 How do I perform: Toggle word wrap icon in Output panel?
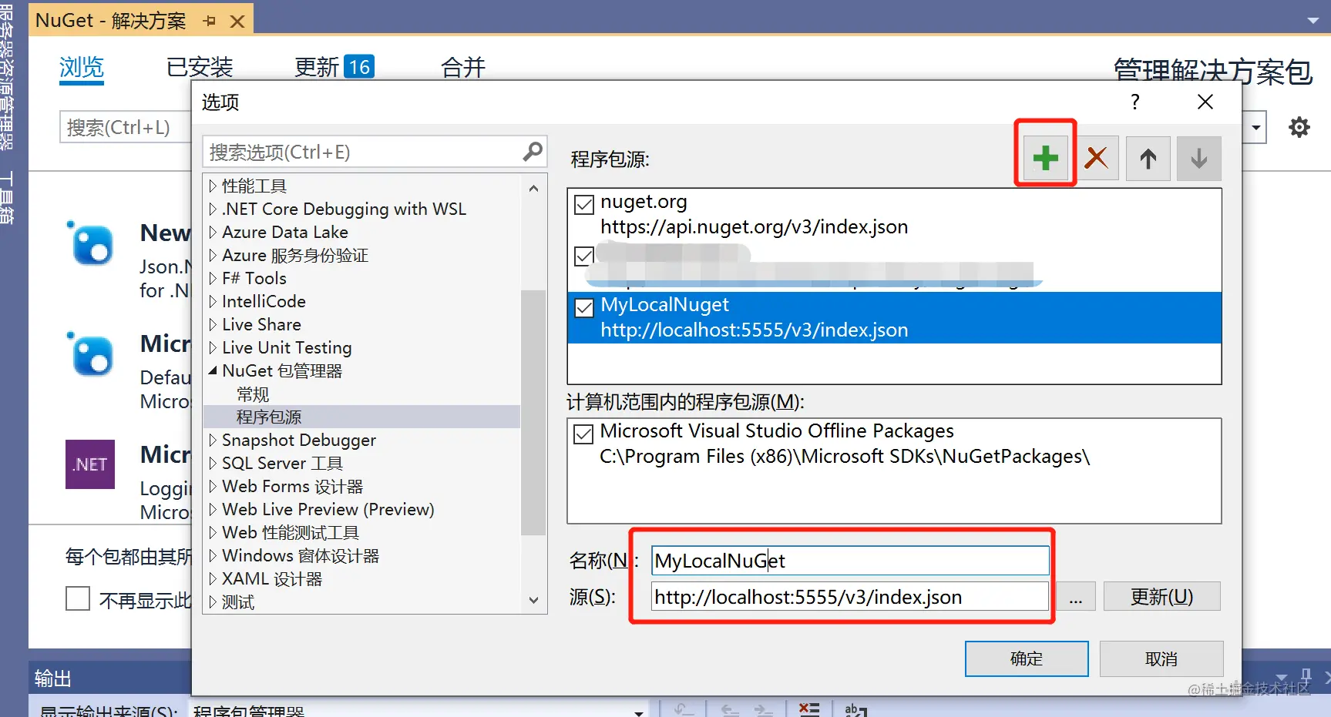pos(855,709)
